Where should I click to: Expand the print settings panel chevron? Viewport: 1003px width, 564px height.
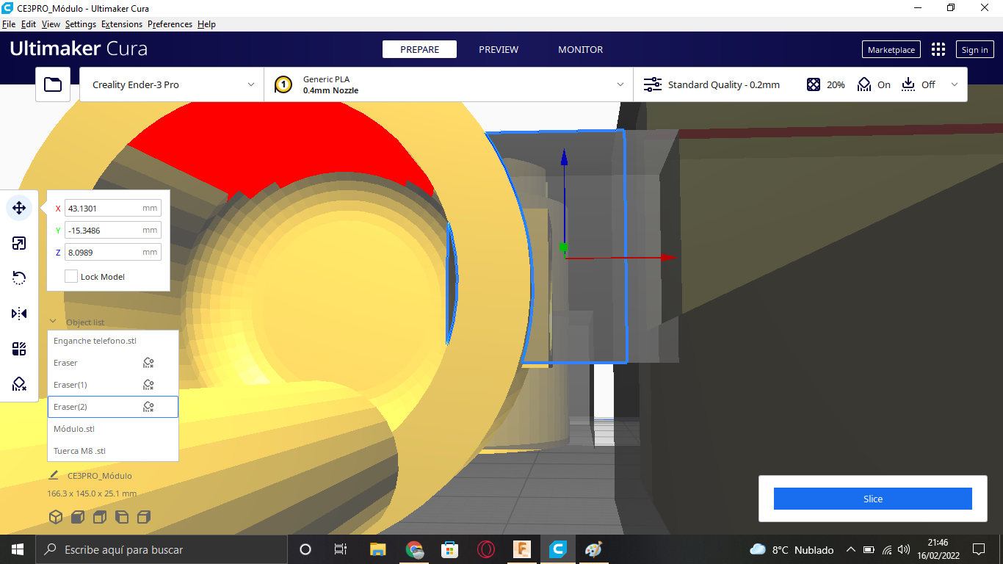tap(955, 84)
